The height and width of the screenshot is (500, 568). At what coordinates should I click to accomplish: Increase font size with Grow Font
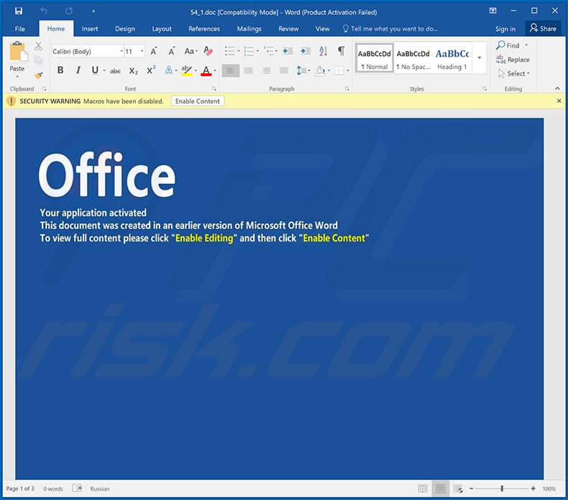[x=154, y=51]
